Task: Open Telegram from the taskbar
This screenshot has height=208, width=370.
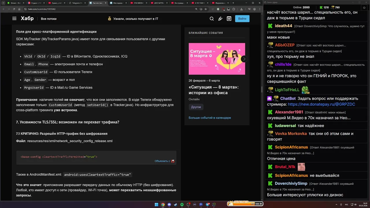Action: [208, 205]
